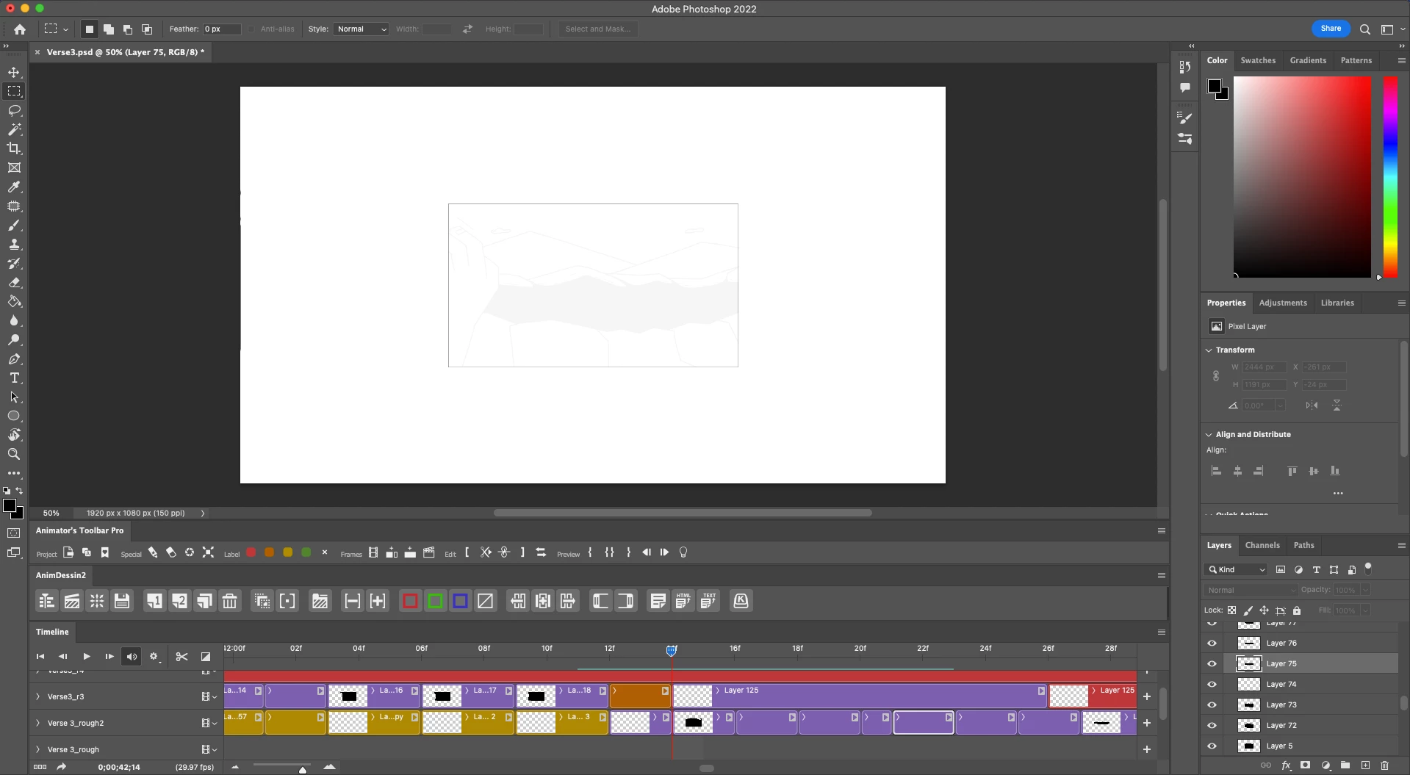1410x775 pixels.
Task: Open the blend mode Normal dropdown
Action: coord(1251,590)
